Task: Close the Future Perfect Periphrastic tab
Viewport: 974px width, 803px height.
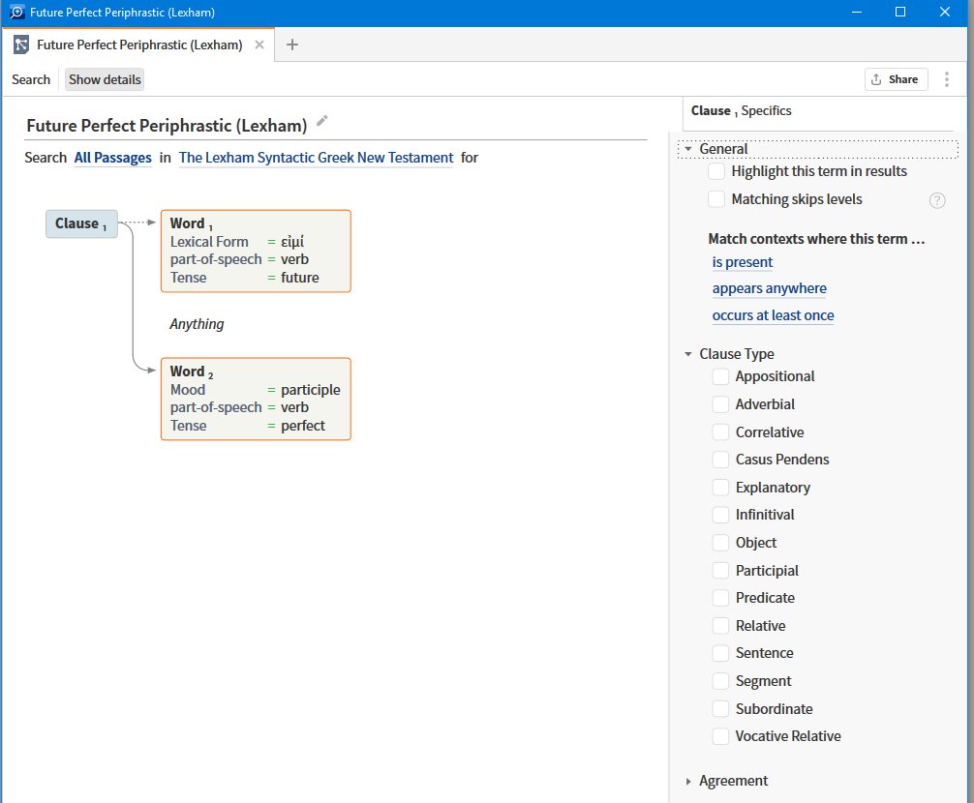Action: (258, 45)
